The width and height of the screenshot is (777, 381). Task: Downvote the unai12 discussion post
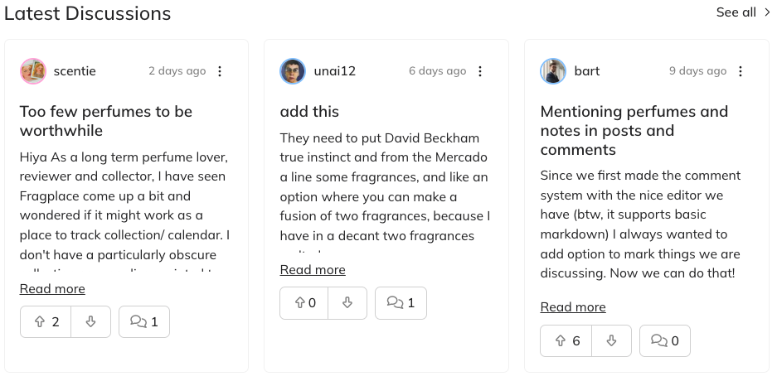click(347, 302)
